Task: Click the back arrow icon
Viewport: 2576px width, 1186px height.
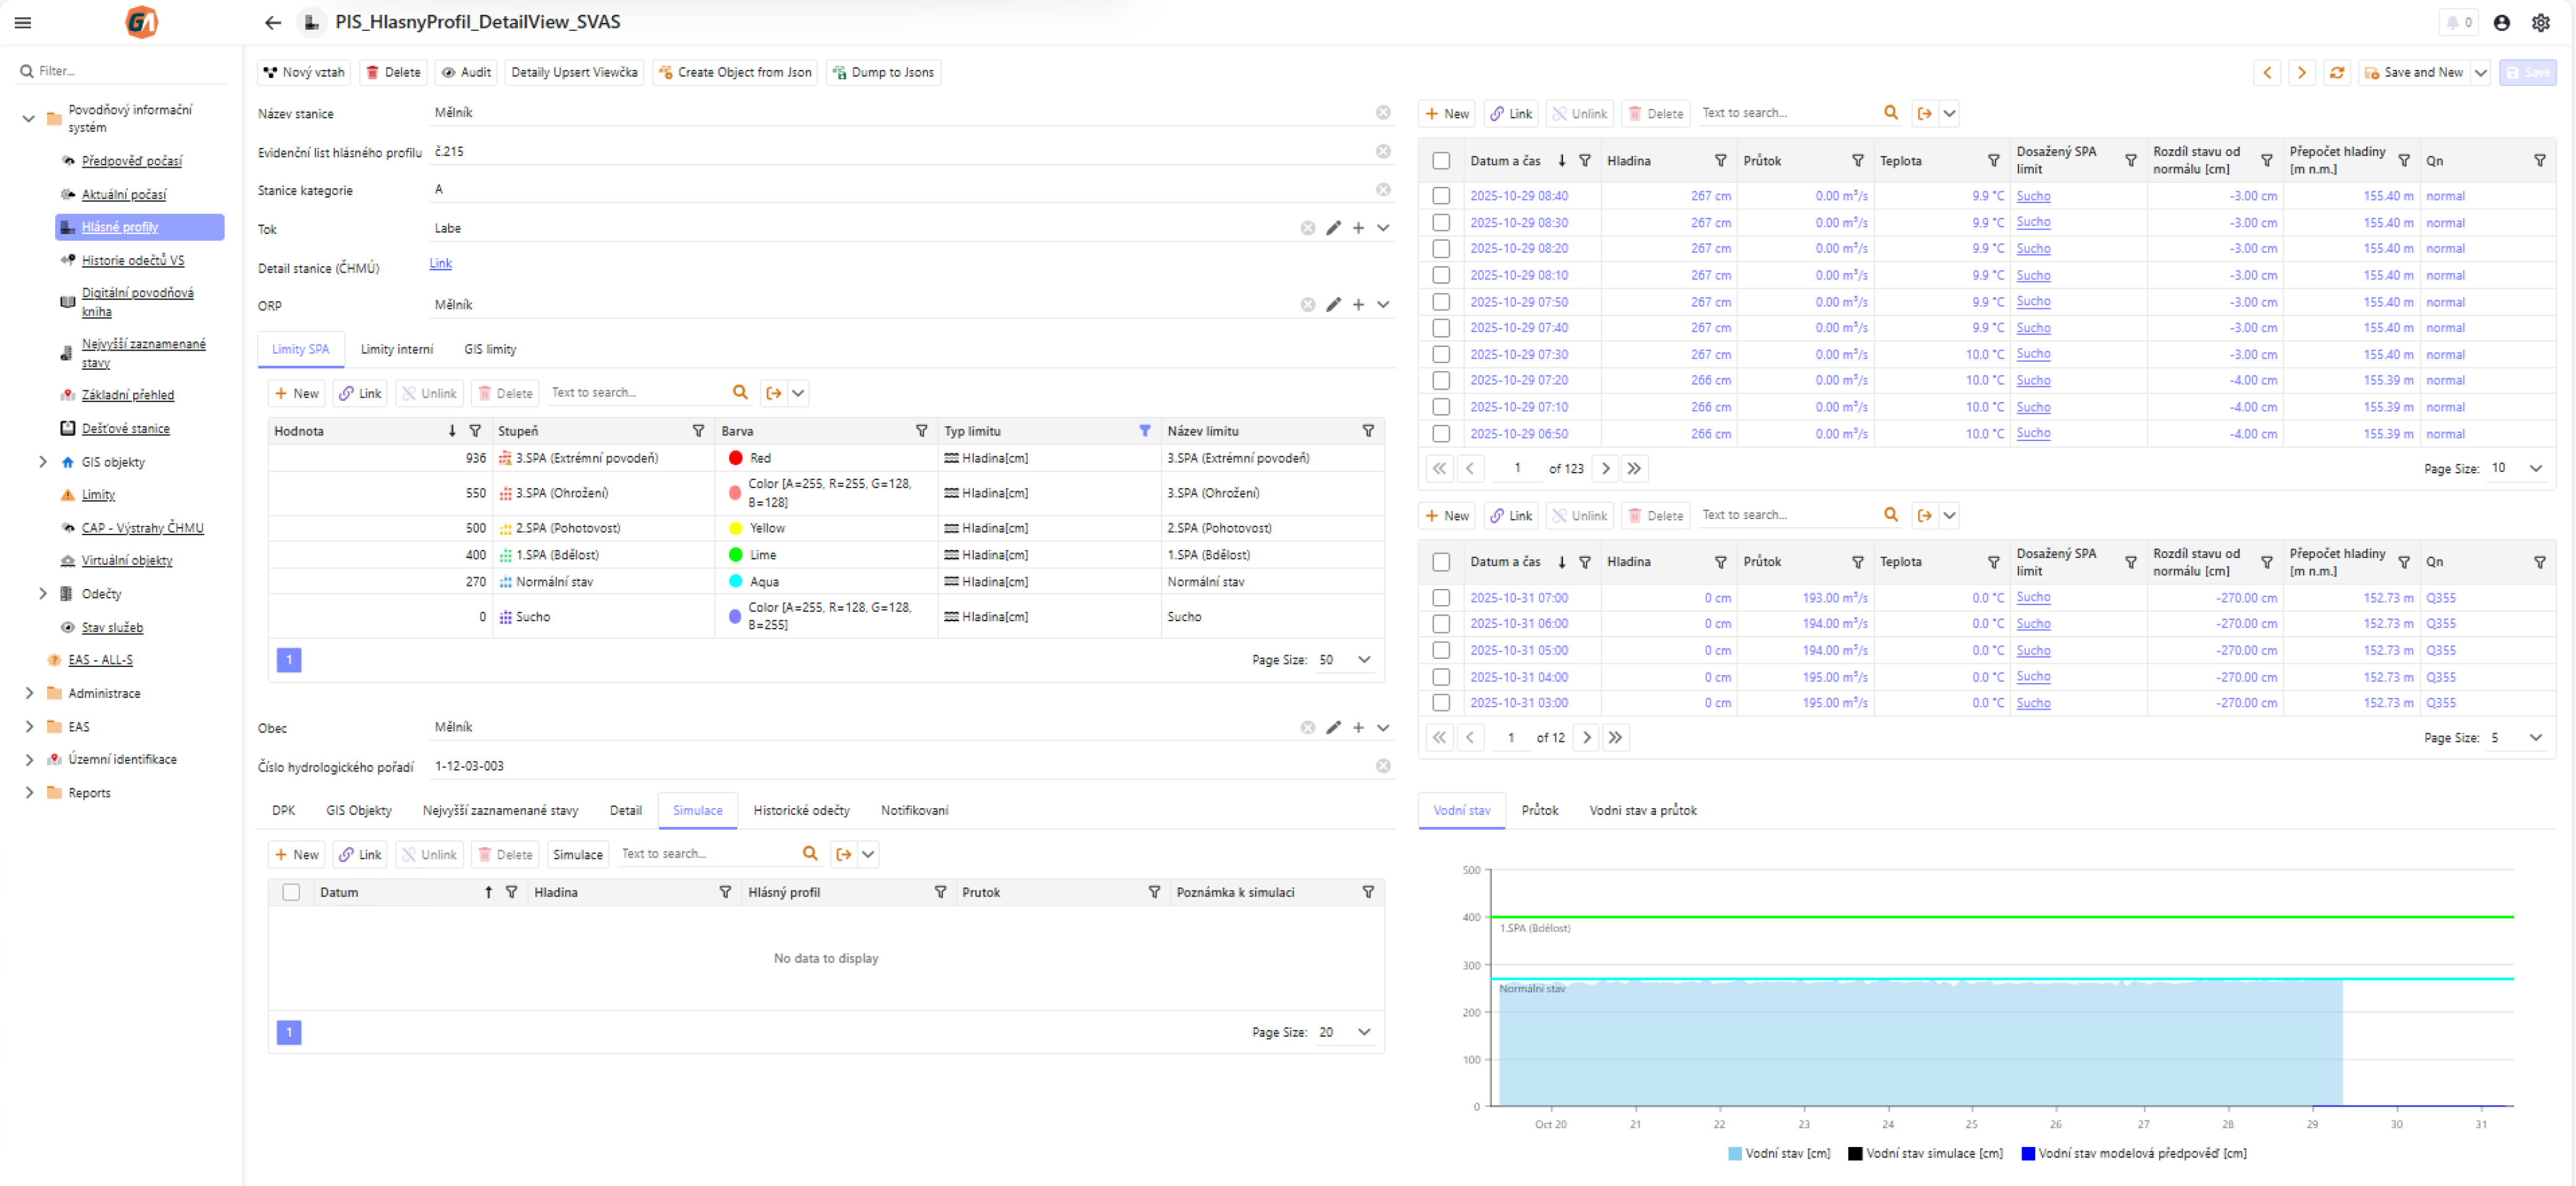Action: [x=273, y=22]
